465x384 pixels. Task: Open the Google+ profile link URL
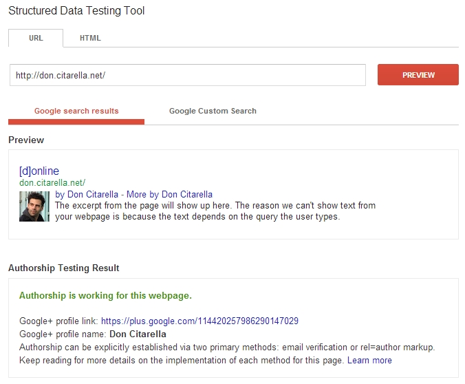[x=199, y=321]
